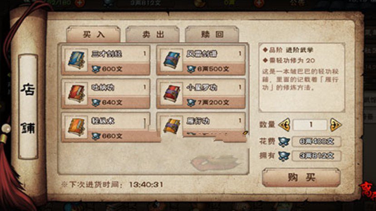This screenshot has height=211, width=376.
Task: Select the 雁行功 yellow book icon
Action: (x=171, y=126)
